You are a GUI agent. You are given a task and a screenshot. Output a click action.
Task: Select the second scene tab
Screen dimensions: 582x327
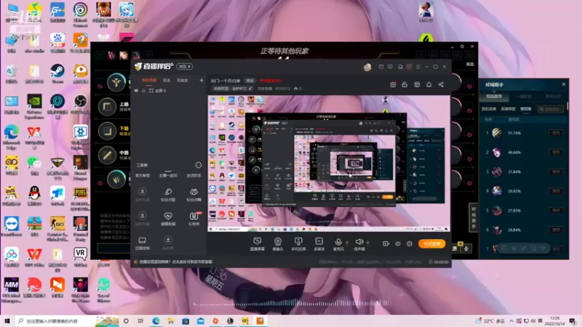point(167,81)
